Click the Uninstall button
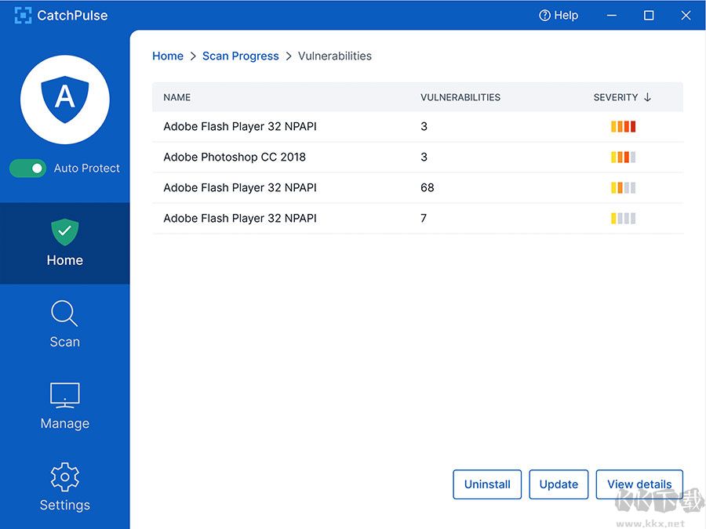The height and width of the screenshot is (529, 706). [487, 484]
